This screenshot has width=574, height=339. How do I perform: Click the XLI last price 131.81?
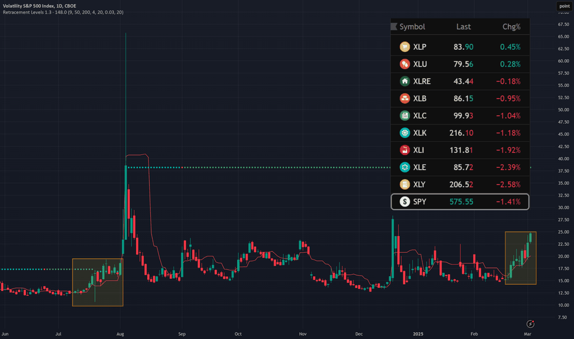point(461,150)
